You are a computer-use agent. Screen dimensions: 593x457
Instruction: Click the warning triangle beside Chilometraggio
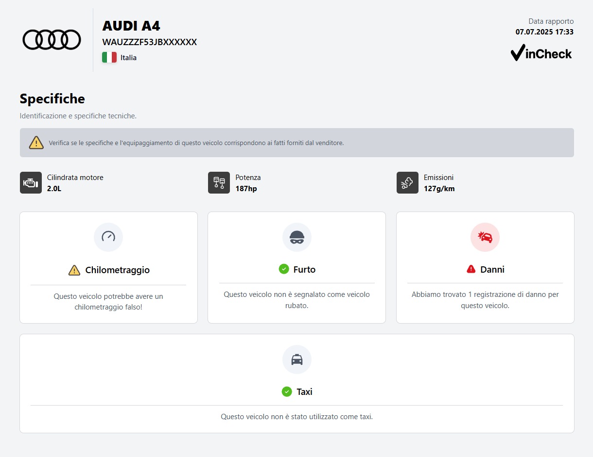click(x=74, y=270)
